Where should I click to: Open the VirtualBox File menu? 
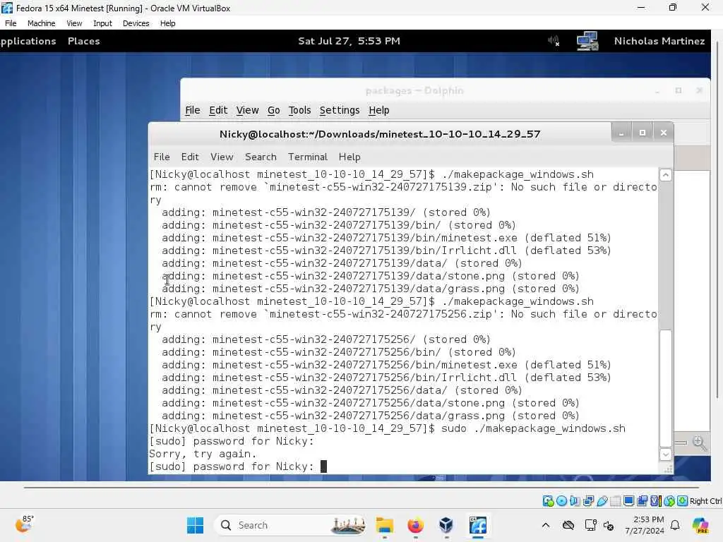11,23
